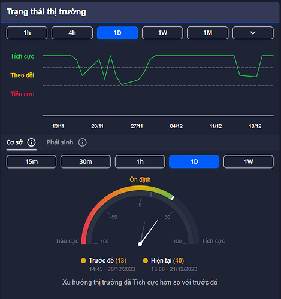
Task: Click the gauge's Tích cực end label
Action: tap(213, 241)
